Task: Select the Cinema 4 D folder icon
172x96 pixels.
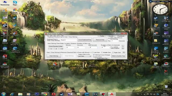Action: [x=156, y=41]
